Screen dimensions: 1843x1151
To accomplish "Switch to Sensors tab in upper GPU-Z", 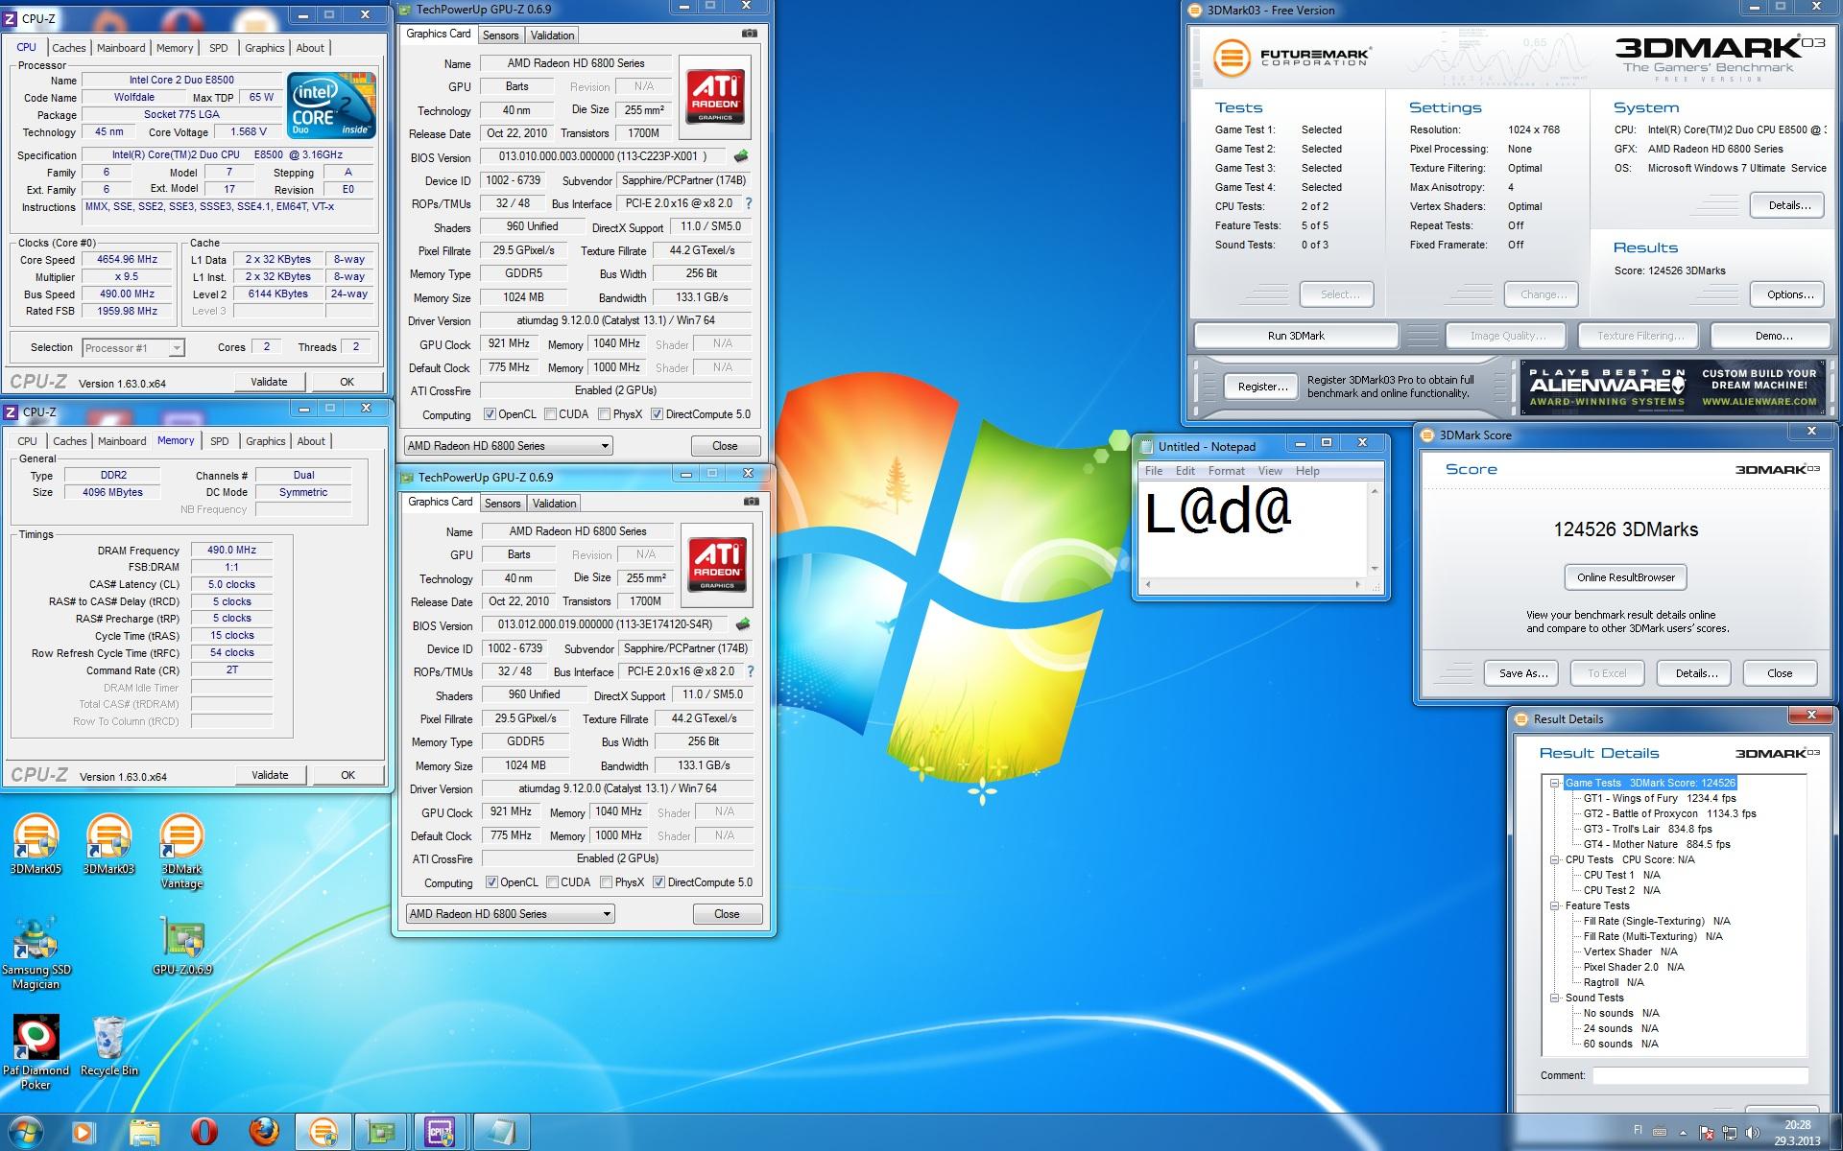I will 501,35.
